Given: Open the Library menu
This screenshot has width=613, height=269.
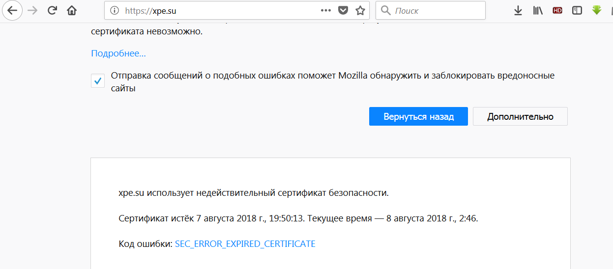Looking at the screenshot, I should coord(538,10).
